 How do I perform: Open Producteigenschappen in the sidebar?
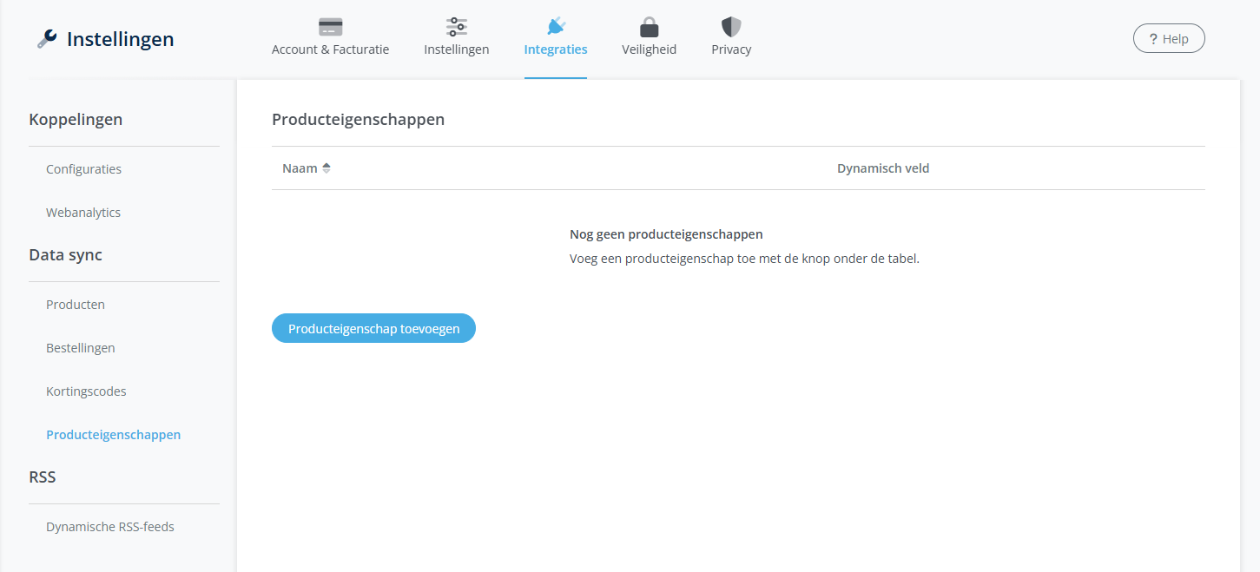(x=113, y=434)
